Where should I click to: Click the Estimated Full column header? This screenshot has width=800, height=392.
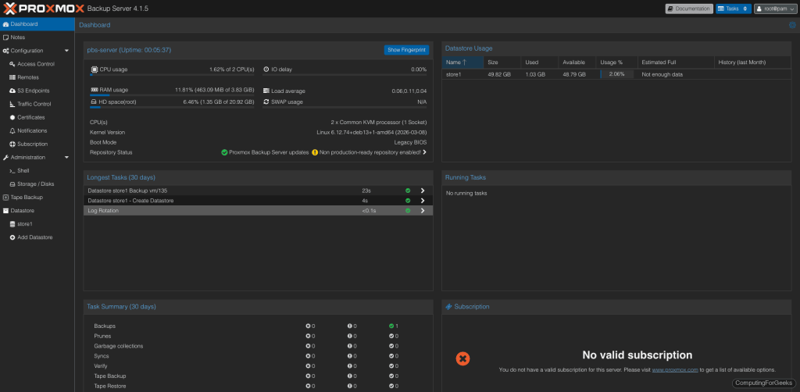pos(676,62)
